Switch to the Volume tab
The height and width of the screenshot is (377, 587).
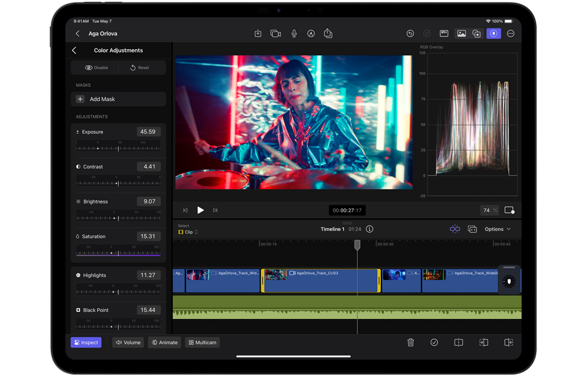(x=128, y=342)
